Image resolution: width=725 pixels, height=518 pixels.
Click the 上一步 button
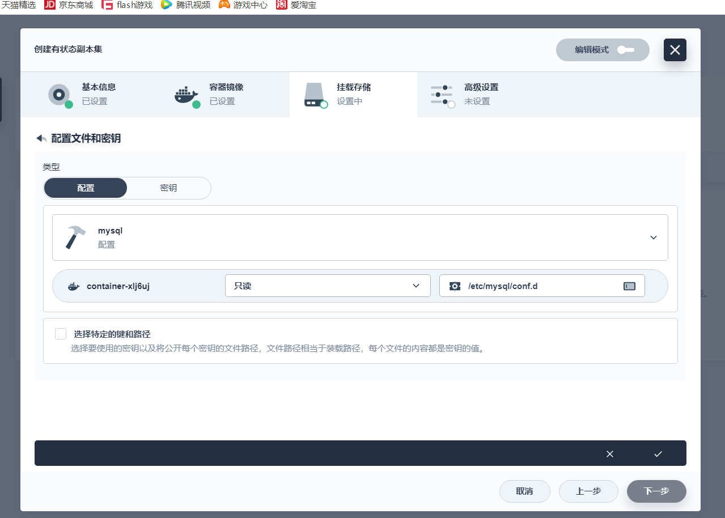[588, 491]
